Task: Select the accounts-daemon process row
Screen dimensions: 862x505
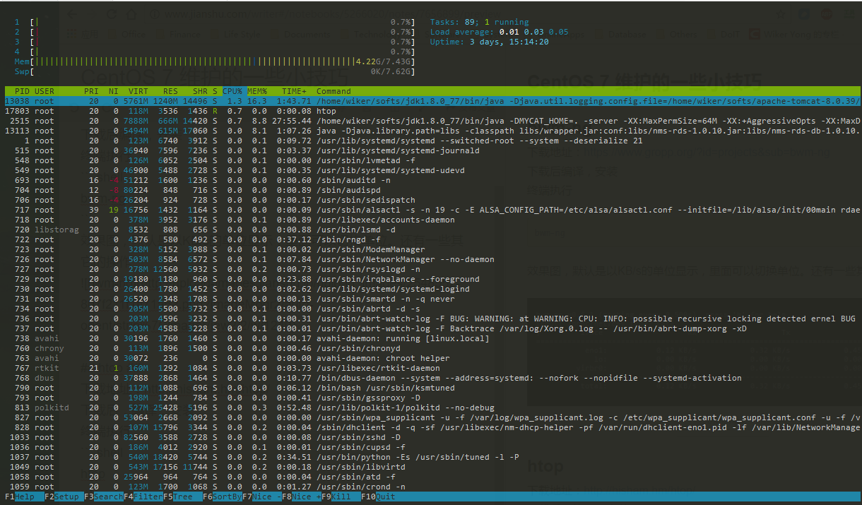Action: pyautogui.click(x=431, y=220)
